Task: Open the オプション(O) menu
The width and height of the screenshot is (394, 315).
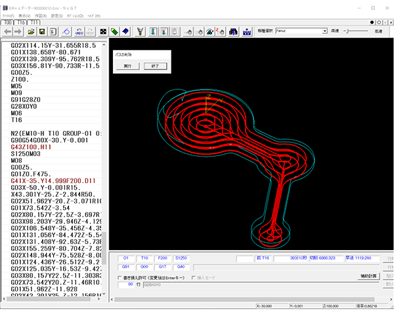Action: coord(75,16)
